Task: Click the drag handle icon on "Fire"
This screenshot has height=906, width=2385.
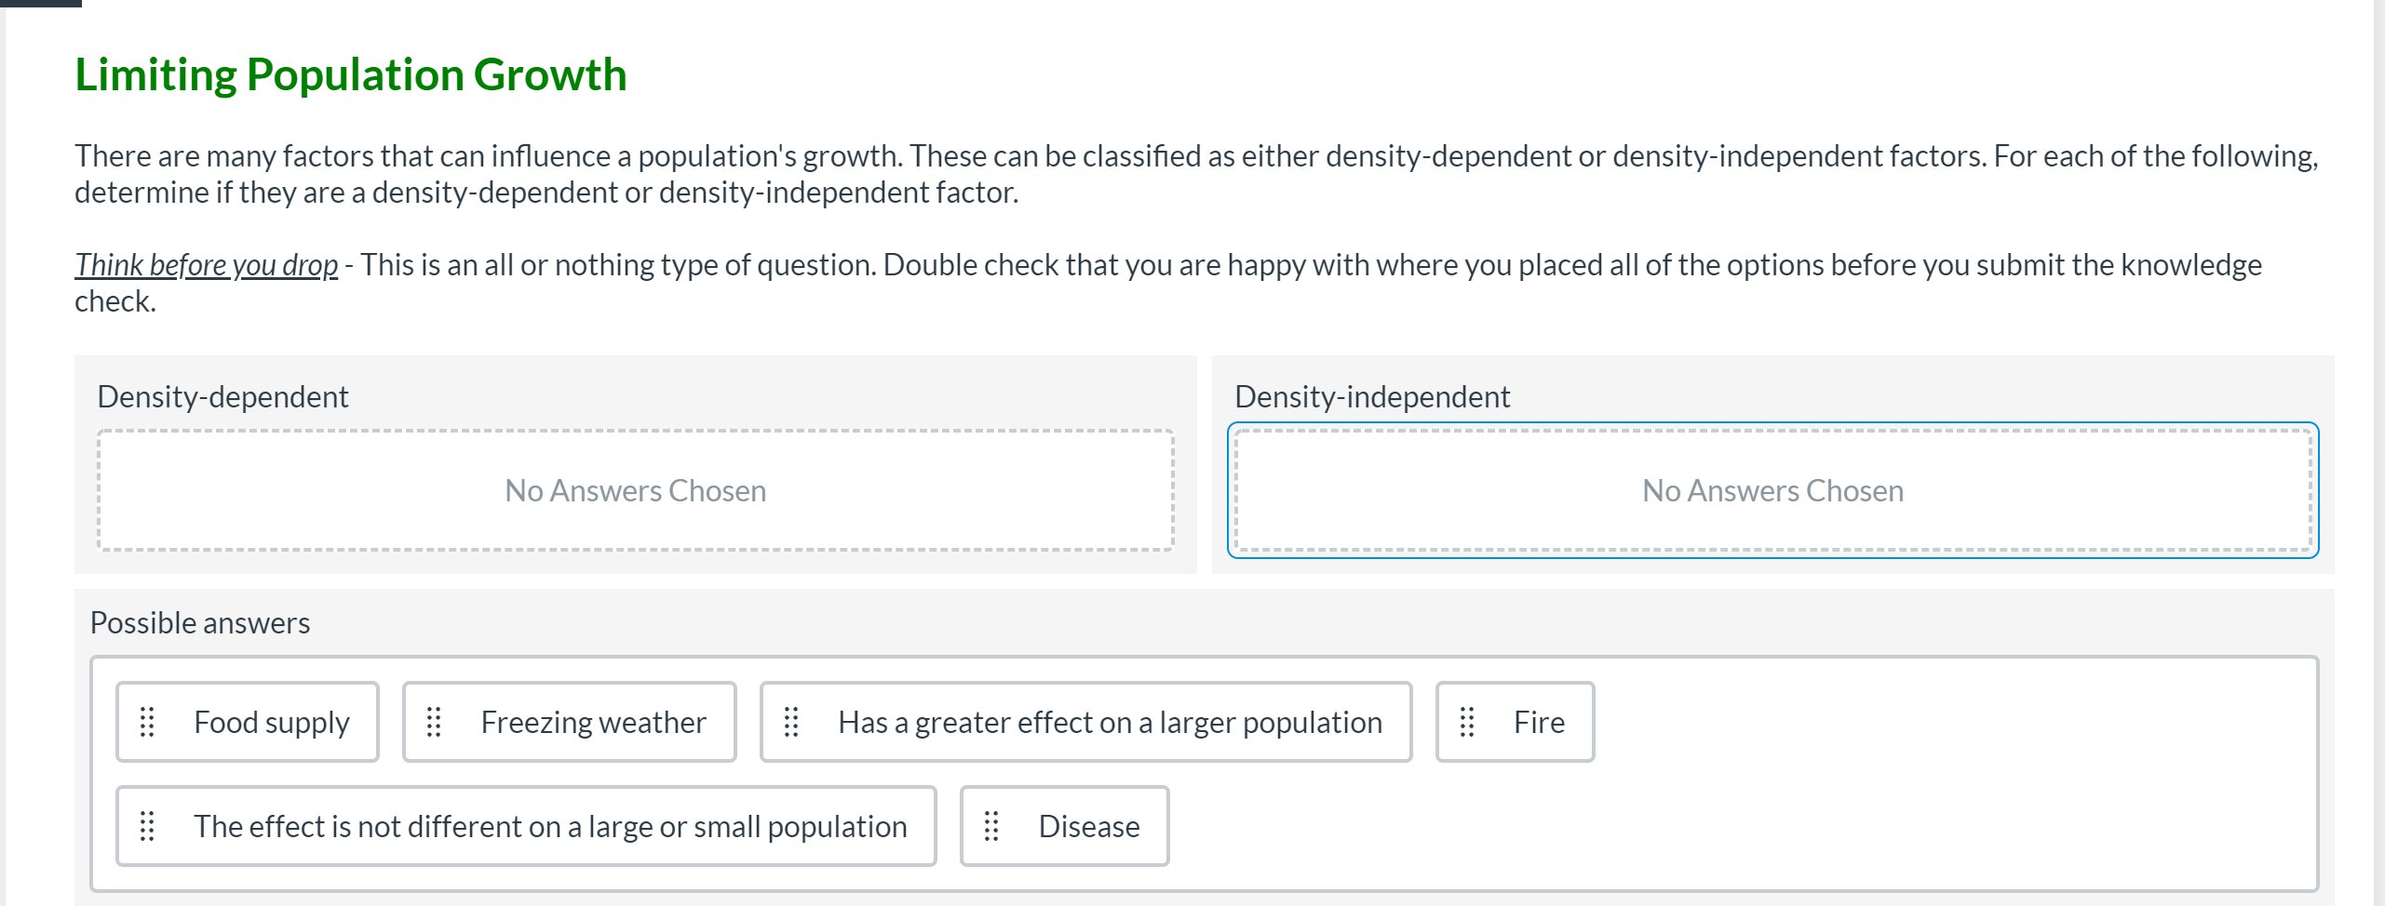Action: tap(1468, 722)
